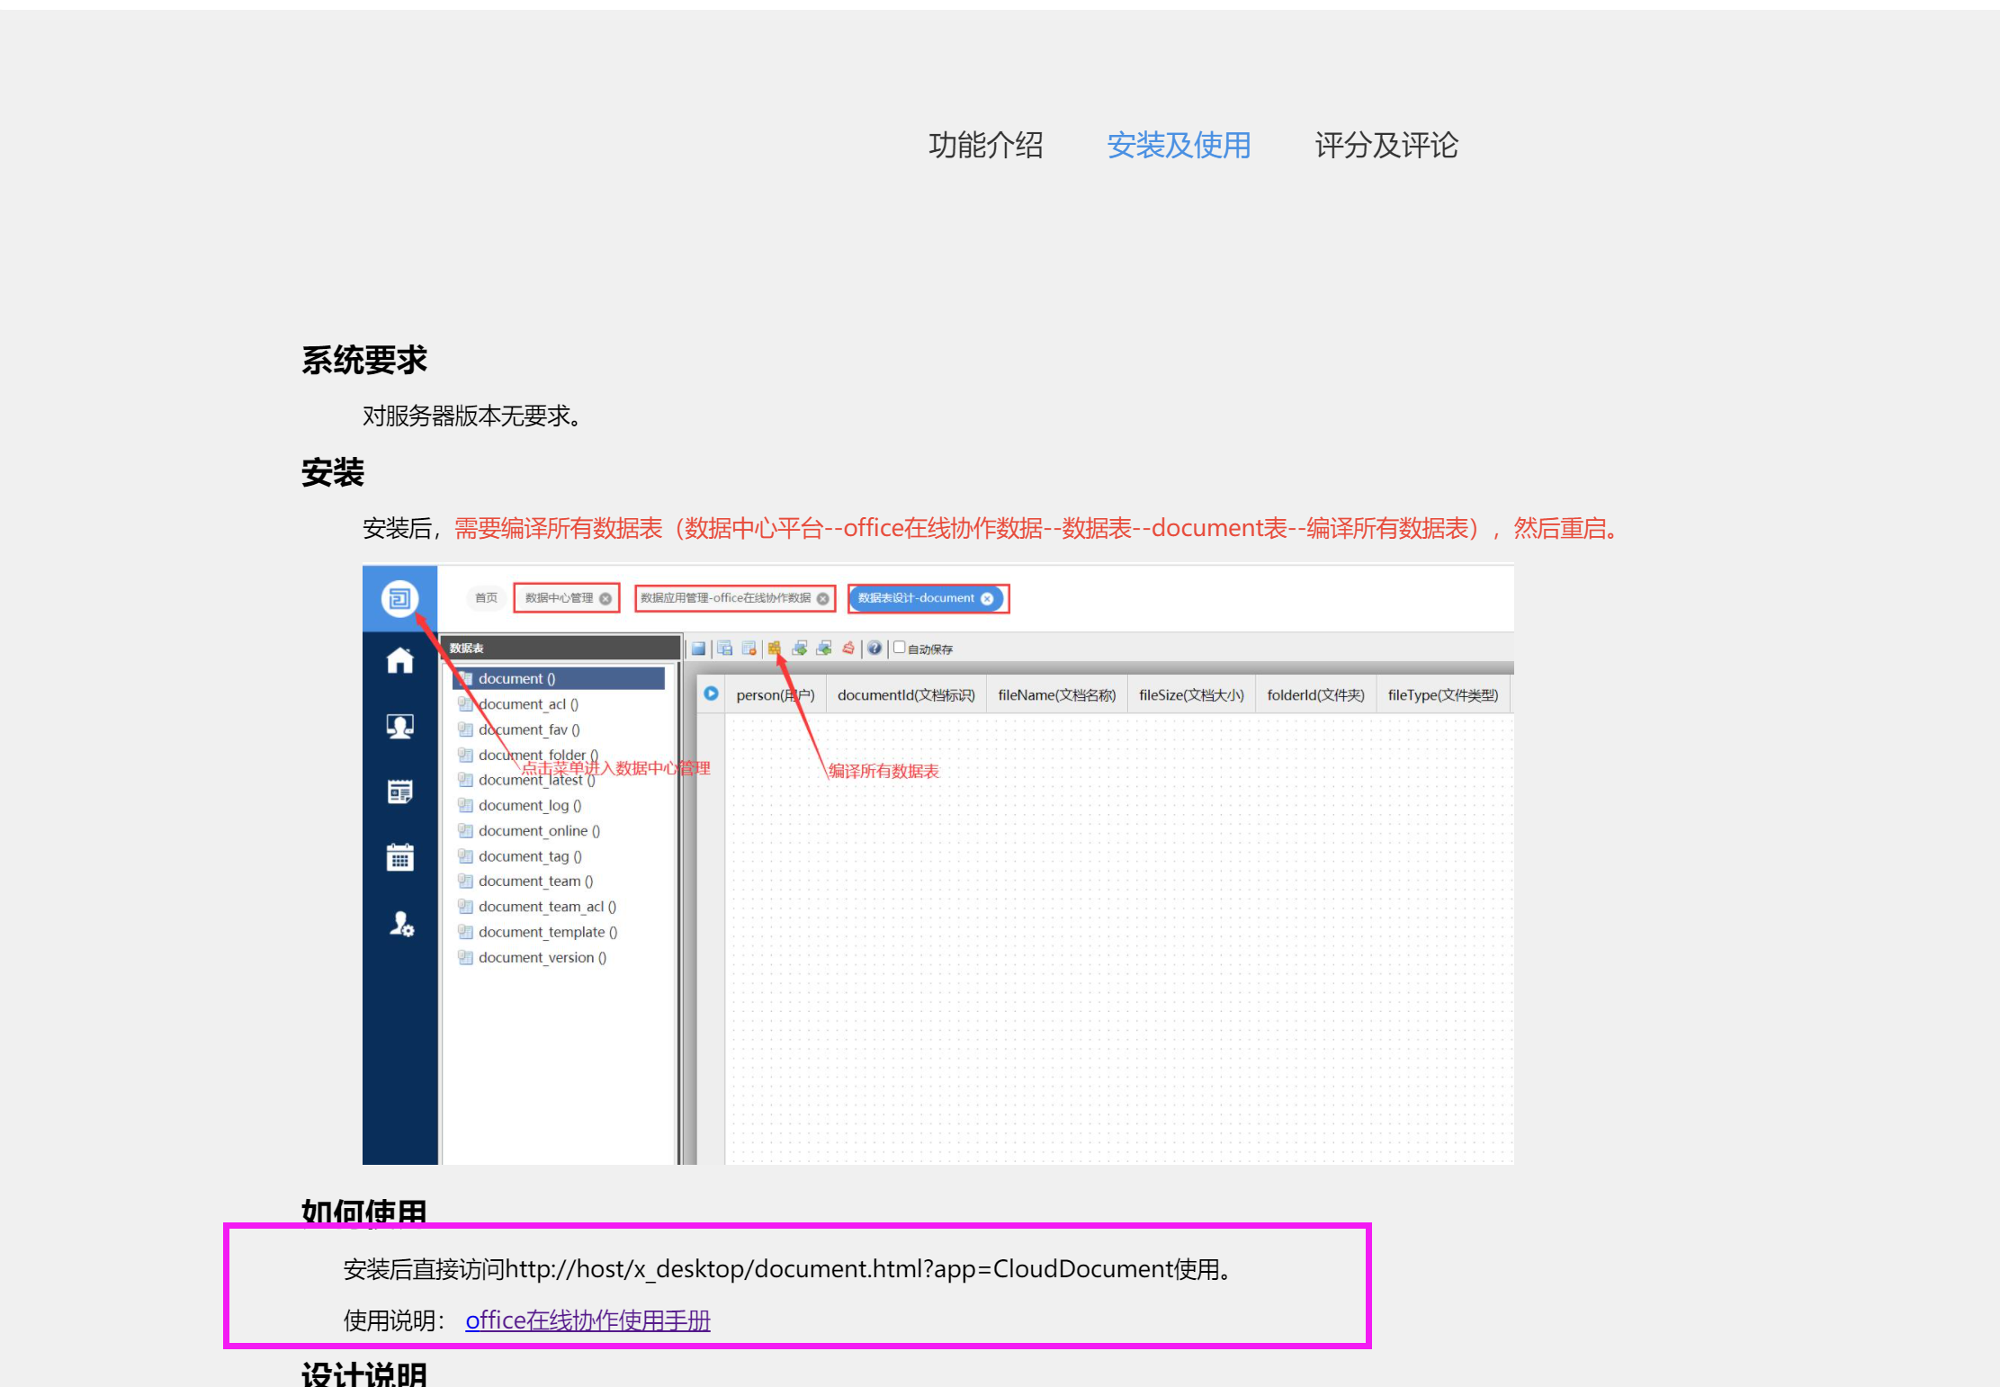This screenshot has width=2000, height=1387.
Task: Enable the 自动保存 auto-save checkbox
Action: tap(899, 648)
